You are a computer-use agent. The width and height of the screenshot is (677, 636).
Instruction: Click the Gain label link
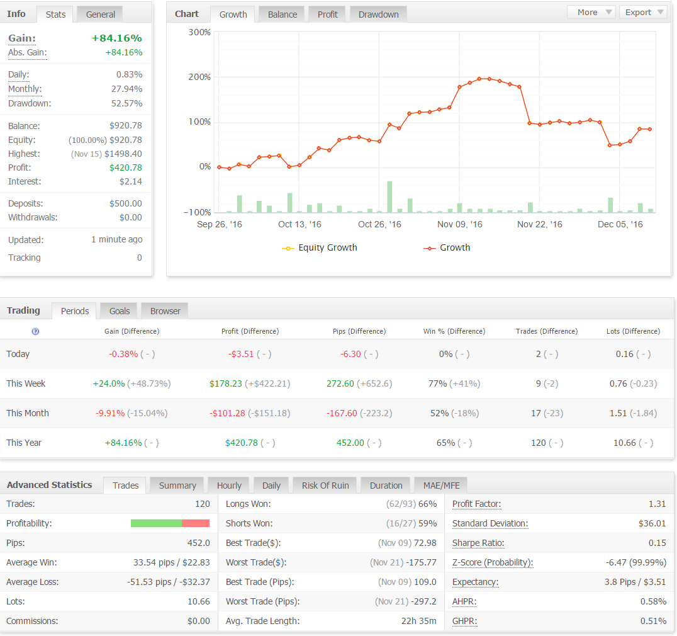[21, 38]
